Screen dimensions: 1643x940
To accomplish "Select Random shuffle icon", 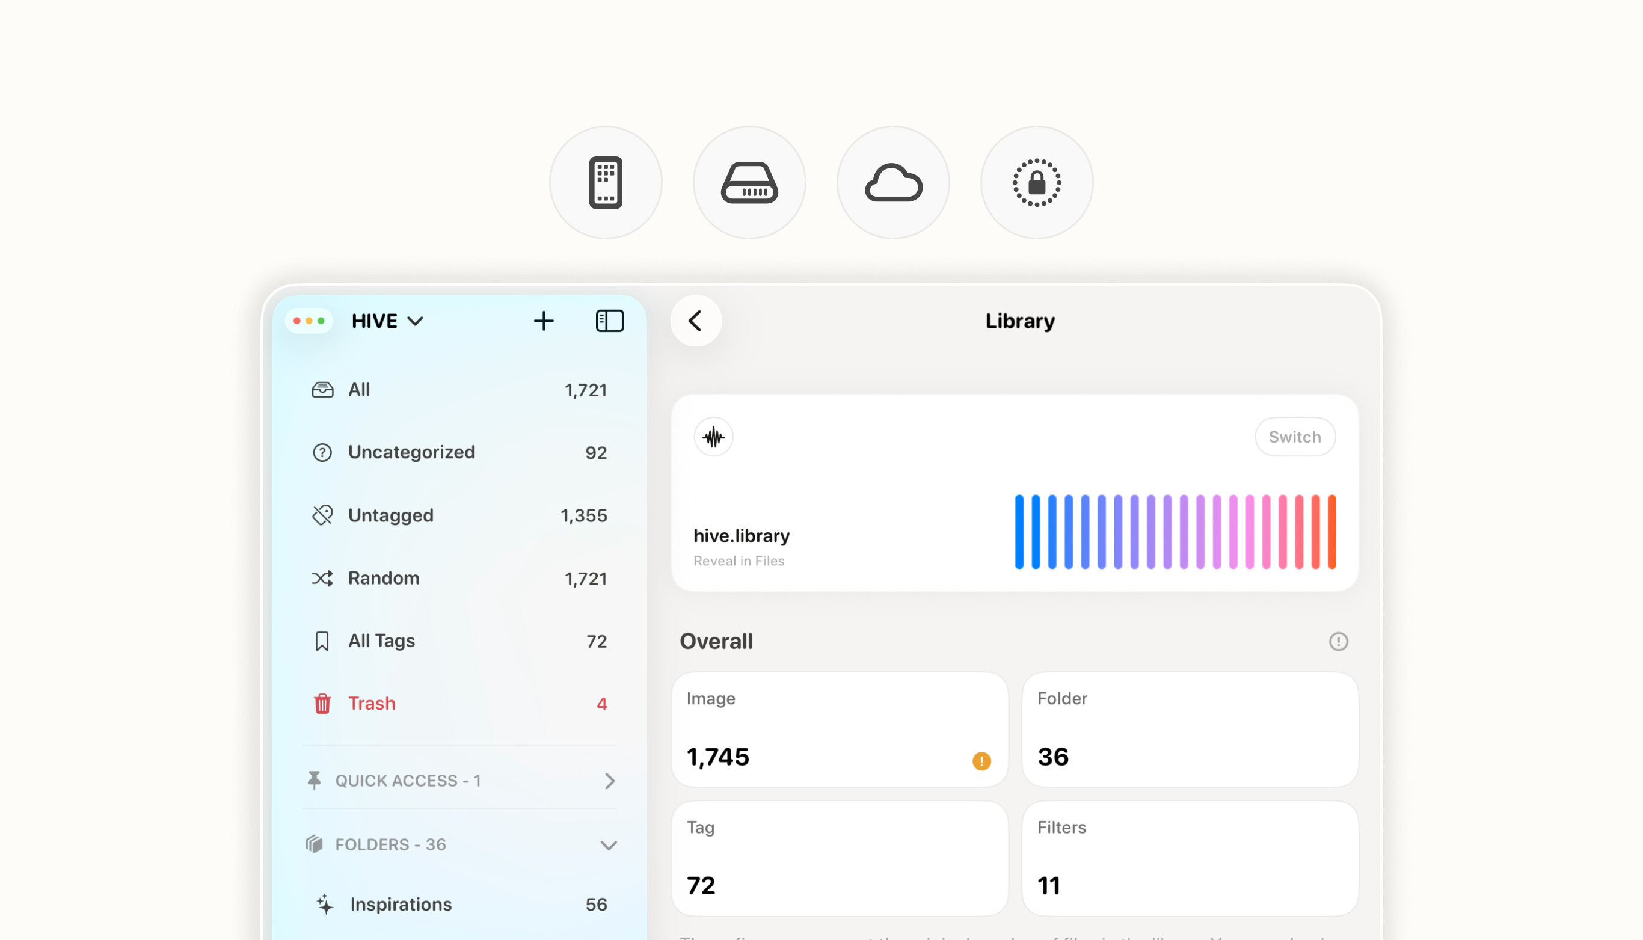I will click(x=322, y=578).
